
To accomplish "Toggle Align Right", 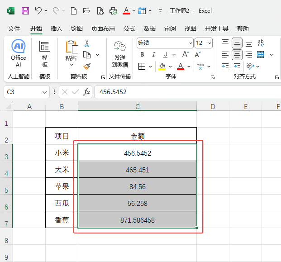I will tap(249, 55).
